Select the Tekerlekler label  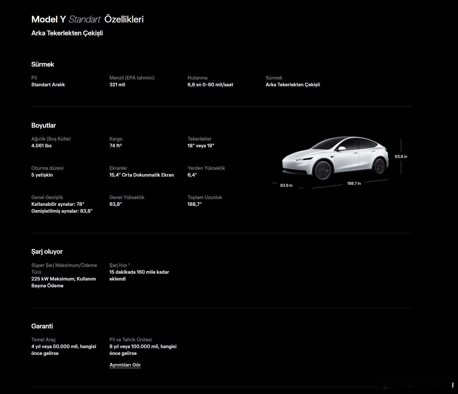click(x=199, y=139)
